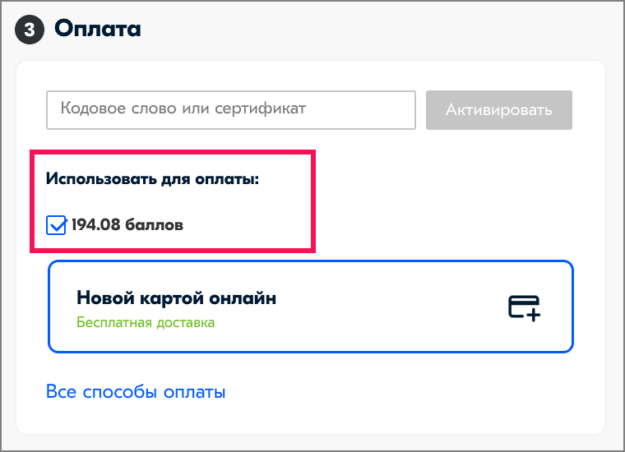Focus the Кодовое слово или сертификат field

231,110
